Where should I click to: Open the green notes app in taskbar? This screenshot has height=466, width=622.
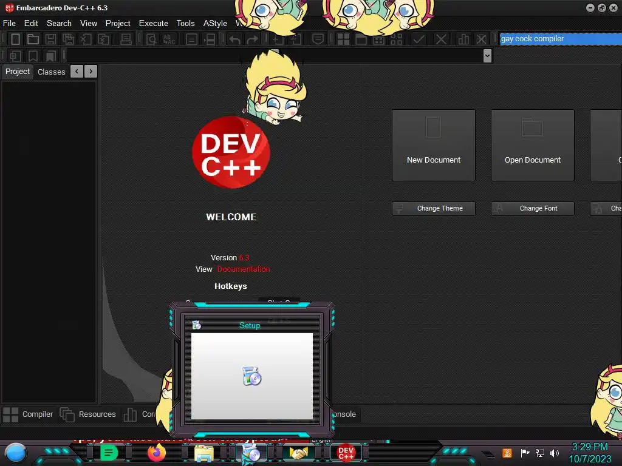pyautogui.click(x=109, y=453)
